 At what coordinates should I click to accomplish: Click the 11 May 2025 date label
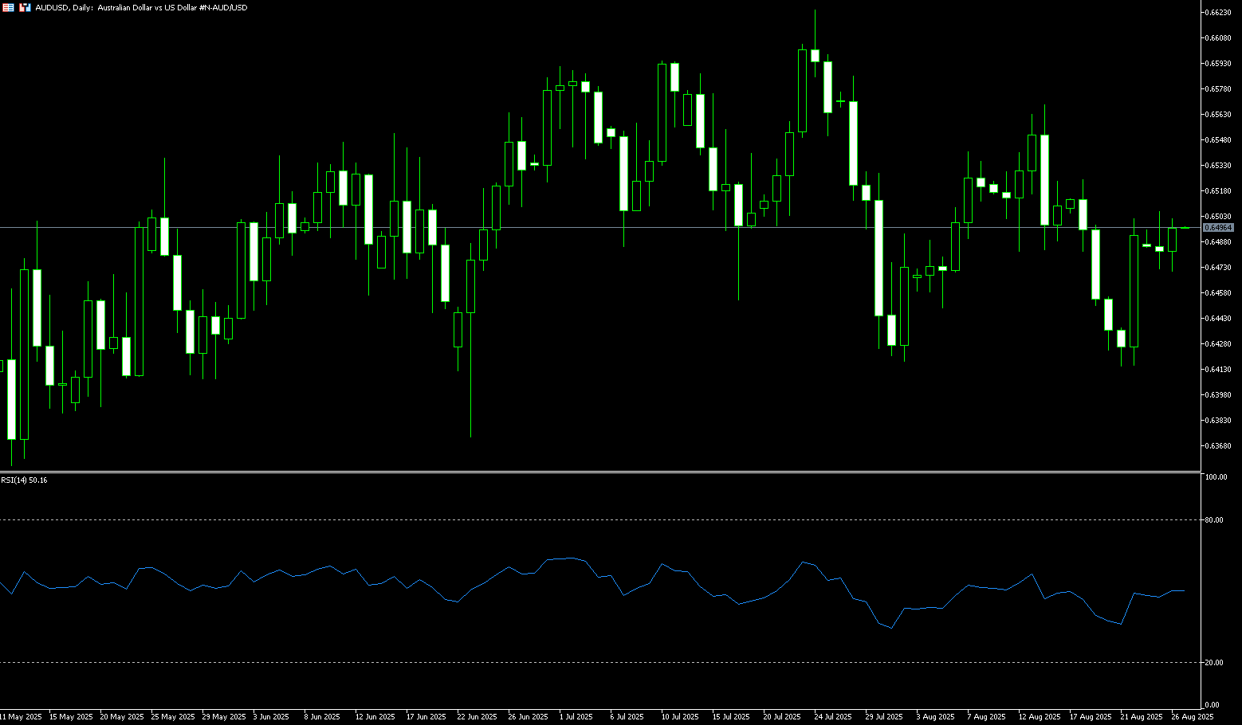click(21, 717)
